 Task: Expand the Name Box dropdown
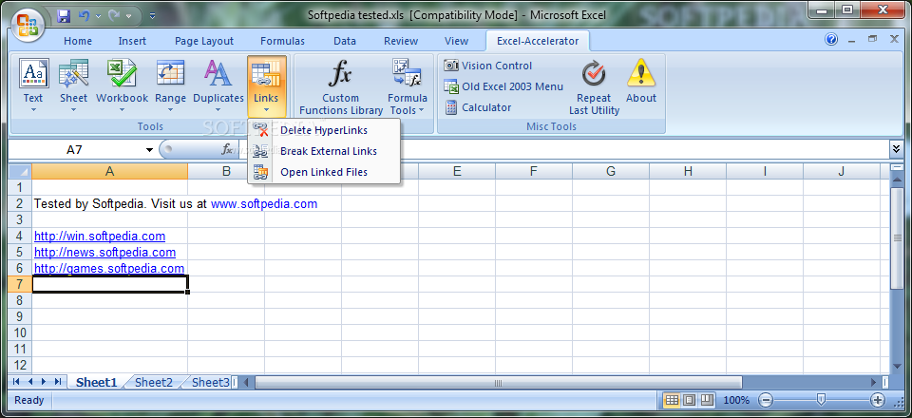[x=149, y=150]
